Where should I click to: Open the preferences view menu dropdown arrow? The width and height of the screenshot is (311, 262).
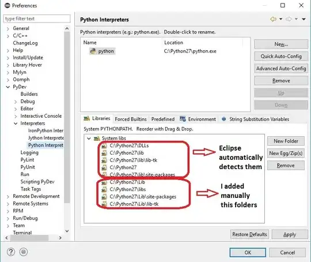(304, 19)
